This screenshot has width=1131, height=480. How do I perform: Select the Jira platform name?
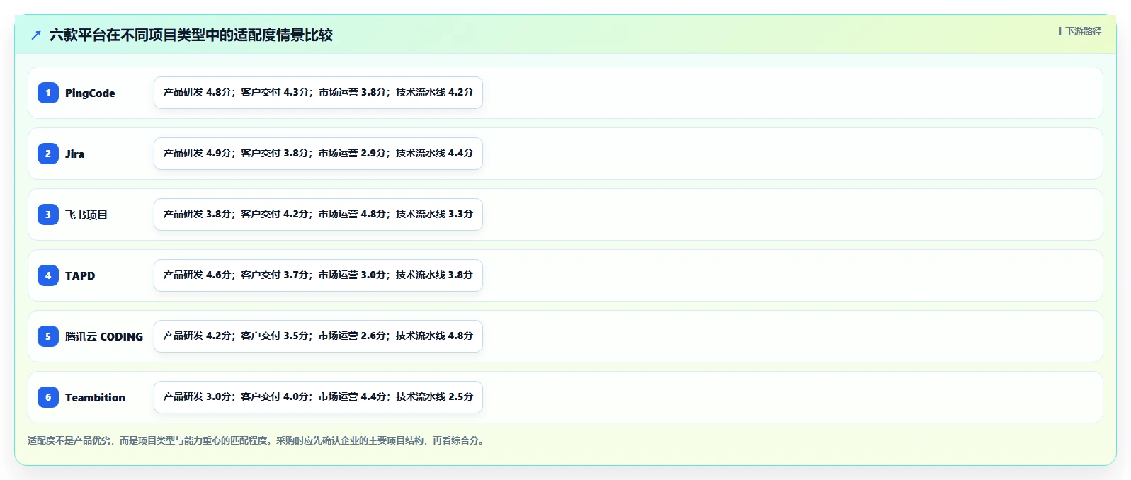(75, 154)
